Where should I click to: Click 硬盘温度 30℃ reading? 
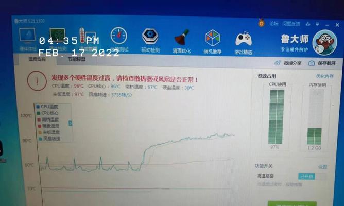coord(178,88)
